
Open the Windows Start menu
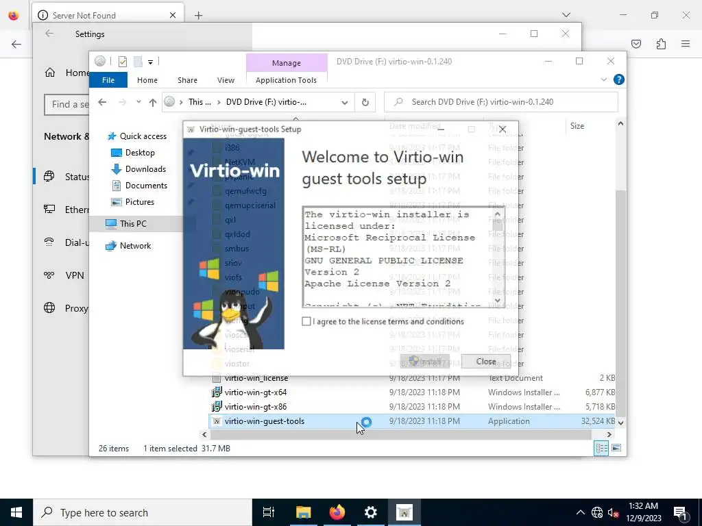(16, 512)
